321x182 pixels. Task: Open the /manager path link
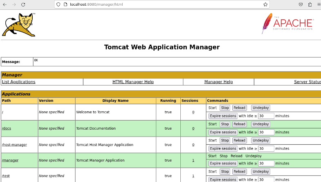10,160
